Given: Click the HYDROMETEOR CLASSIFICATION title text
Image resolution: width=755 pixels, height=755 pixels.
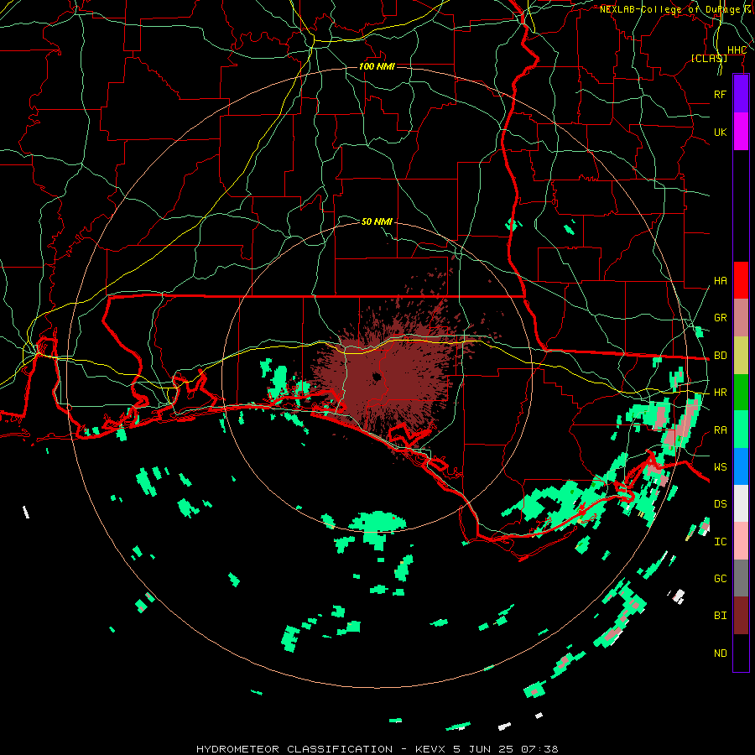Looking at the screenshot, I should point(294,749).
